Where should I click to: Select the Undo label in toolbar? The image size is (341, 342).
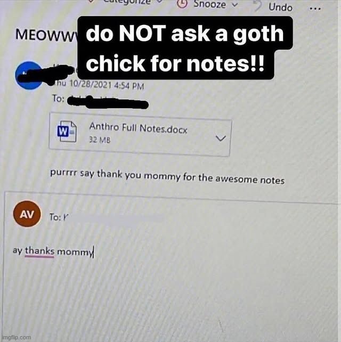(x=281, y=7)
